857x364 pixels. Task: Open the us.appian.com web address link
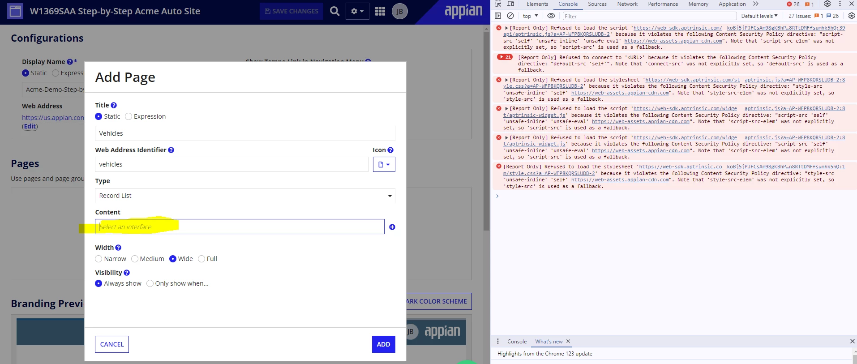(53, 118)
